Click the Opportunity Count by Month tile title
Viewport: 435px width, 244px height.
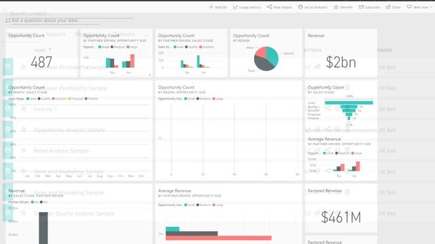[27, 87]
